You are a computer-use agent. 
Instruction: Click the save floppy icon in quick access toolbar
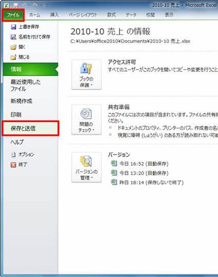[16, 6]
